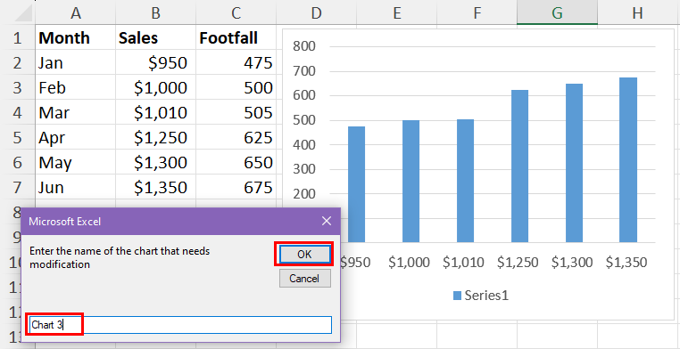
Task: Select the $1,250 sales cell in column B
Action: pyautogui.click(x=155, y=137)
